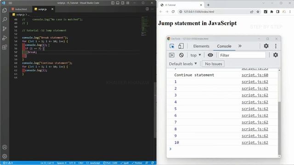Toggle primary sidebar layout icon in title bar
294x165 pixels.
(x=113, y=3)
